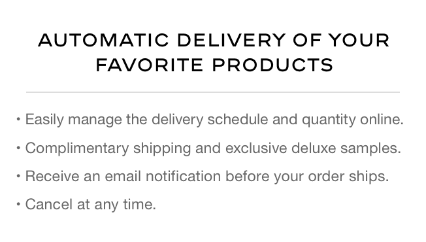Click the words "email notification" in the third bullet
The image size is (426, 242).
(x=163, y=176)
